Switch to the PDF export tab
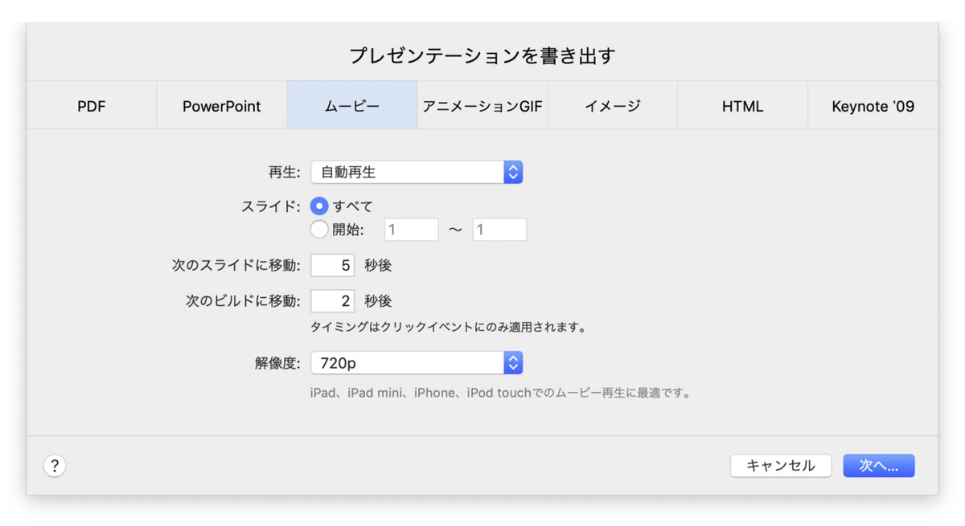965x526 pixels. pyautogui.click(x=92, y=105)
